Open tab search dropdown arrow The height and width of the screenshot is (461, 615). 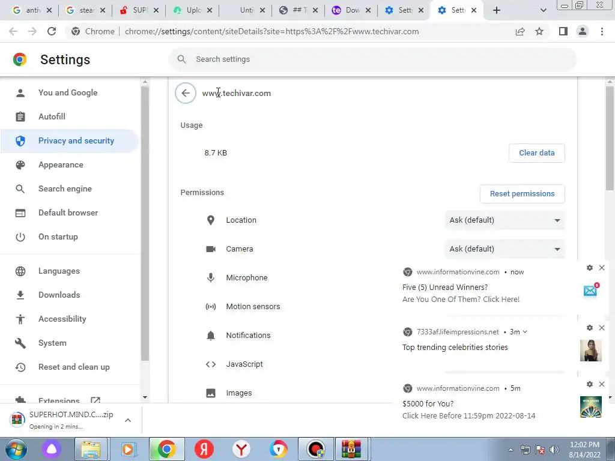pyautogui.click(x=543, y=10)
